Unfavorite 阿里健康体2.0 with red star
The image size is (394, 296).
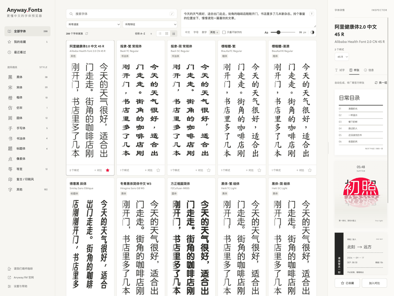pyautogui.click(x=108, y=170)
